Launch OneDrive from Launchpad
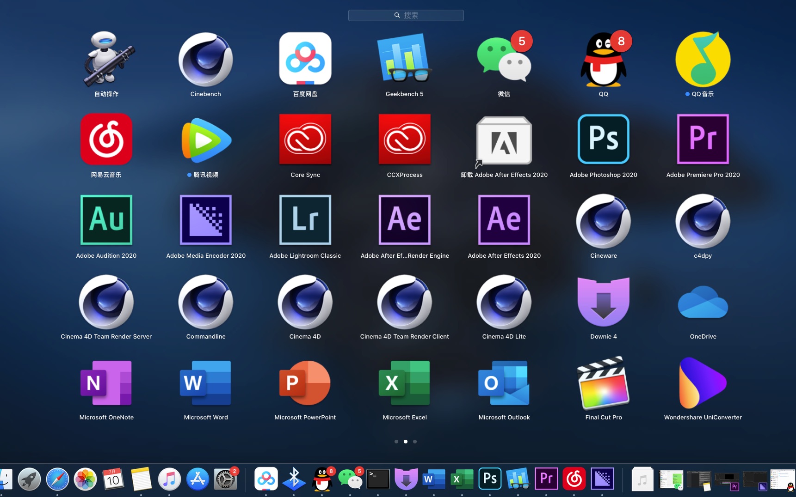Viewport: 796px width, 497px height. coord(703,302)
